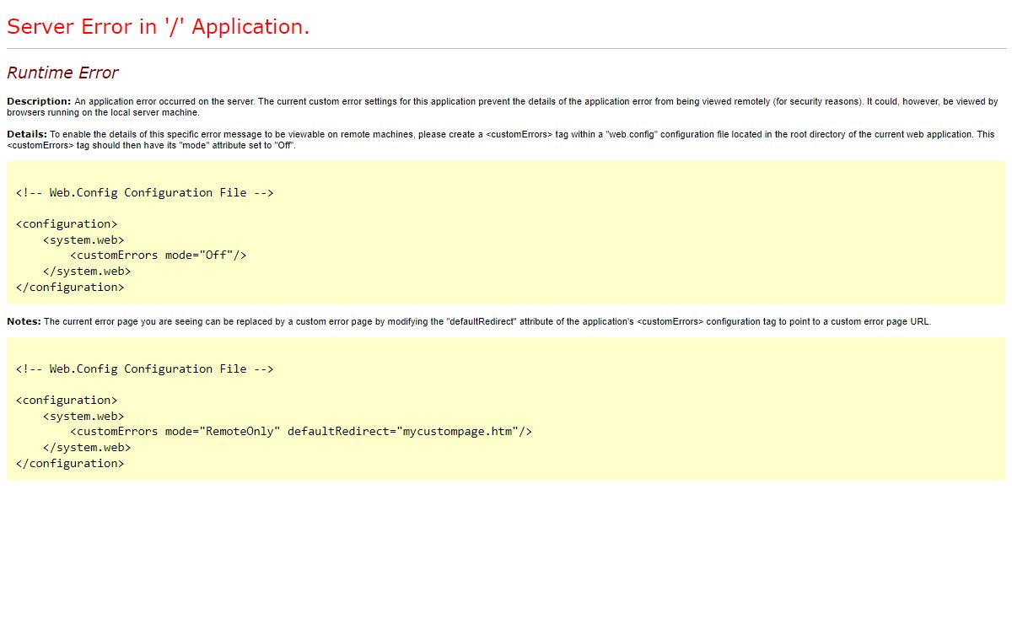
Task: Click the customErrors mode="Off" code line
Action: (x=159, y=255)
